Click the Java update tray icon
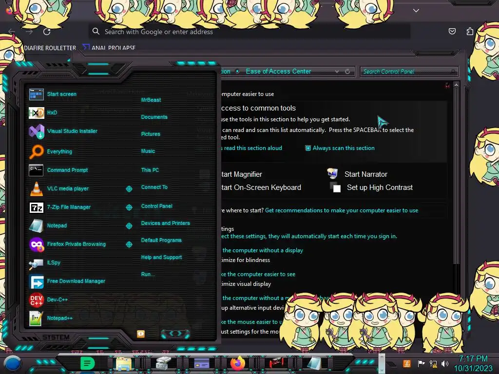The width and height of the screenshot is (499, 374). 407,363
